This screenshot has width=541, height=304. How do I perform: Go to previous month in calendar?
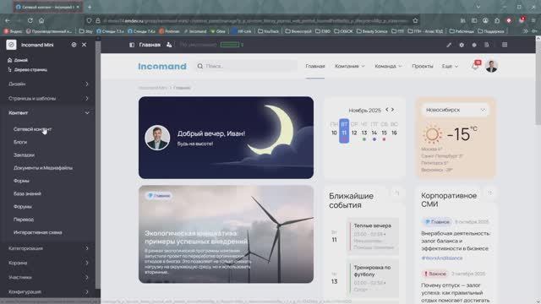pyautogui.click(x=387, y=110)
